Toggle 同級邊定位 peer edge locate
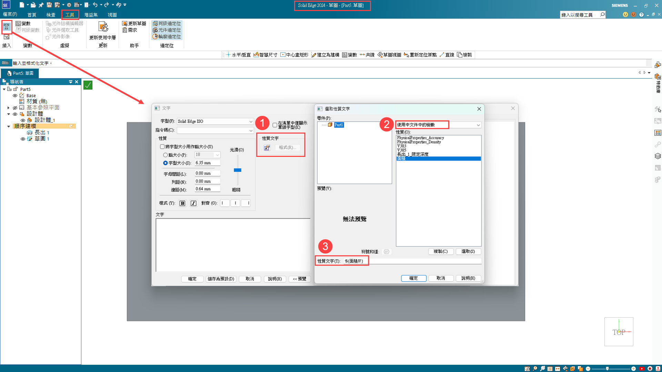Viewport: 662px width, 372px height. [x=167, y=23]
